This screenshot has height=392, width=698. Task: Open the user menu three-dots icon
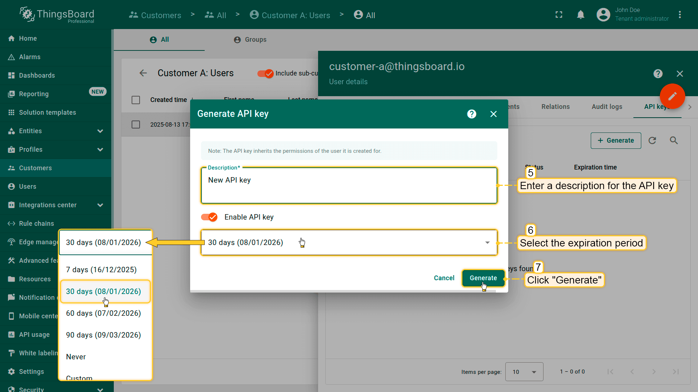pos(679,15)
